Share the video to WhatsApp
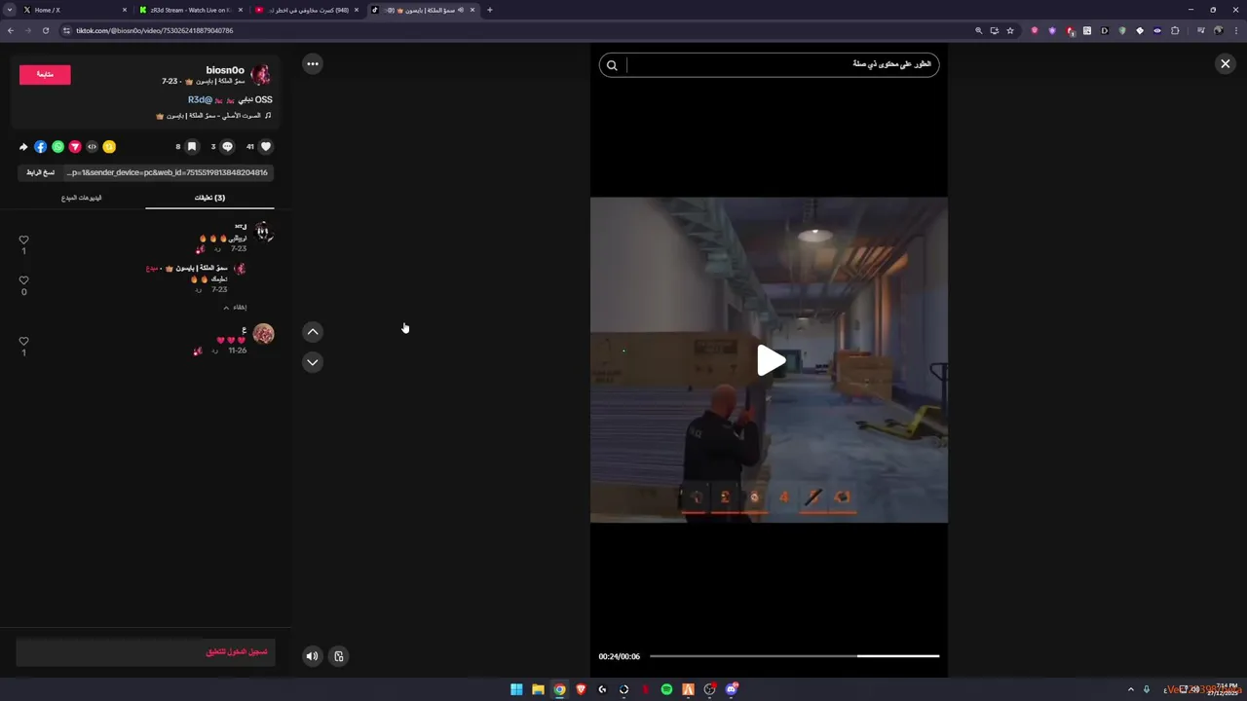Viewport: 1247px width, 701px height. point(57,147)
